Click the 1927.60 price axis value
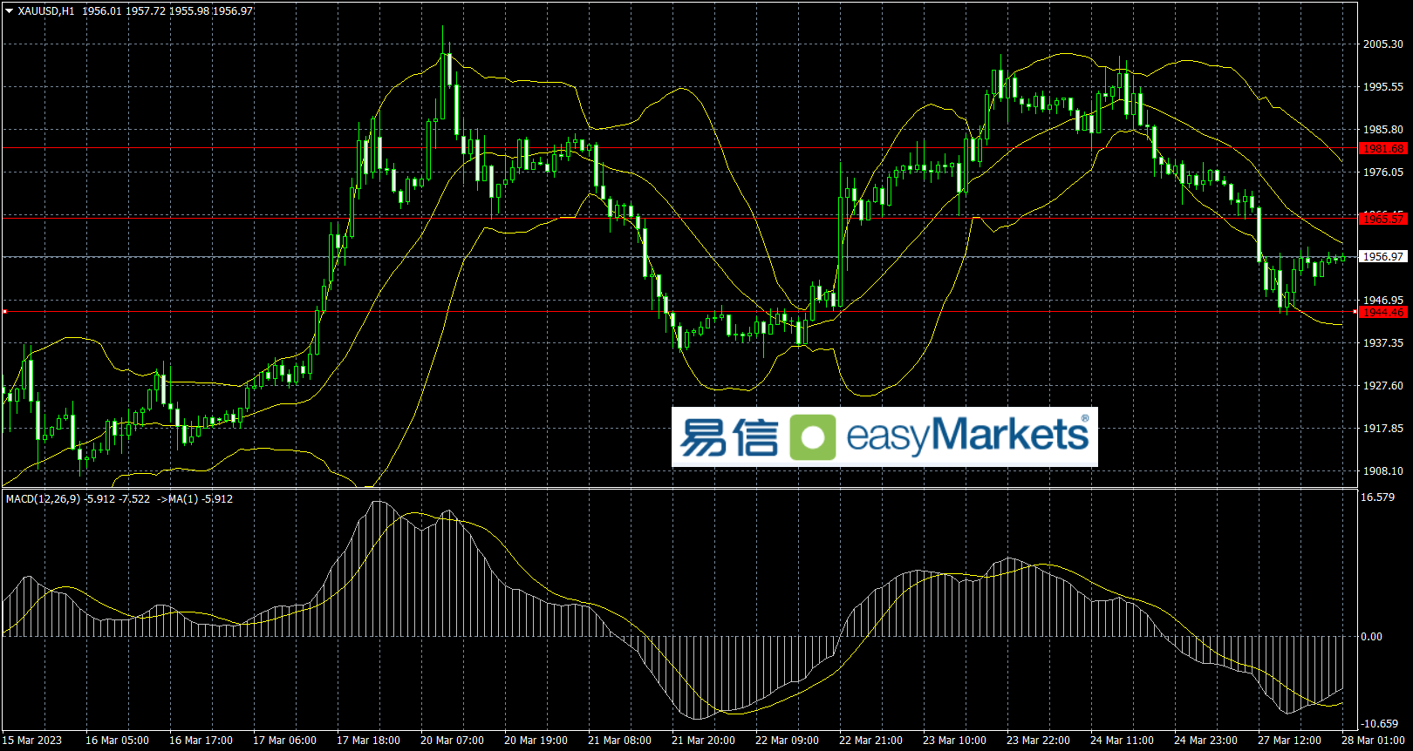Screen dimensions: 1413x751 (x=1383, y=386)
